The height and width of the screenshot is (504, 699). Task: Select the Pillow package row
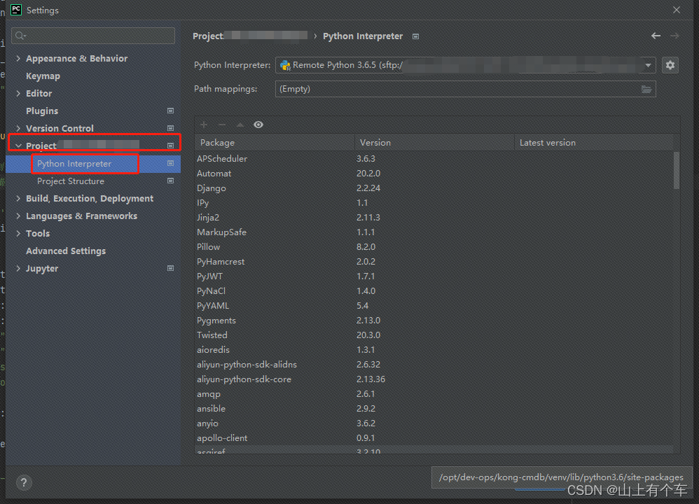pos(434,247)
